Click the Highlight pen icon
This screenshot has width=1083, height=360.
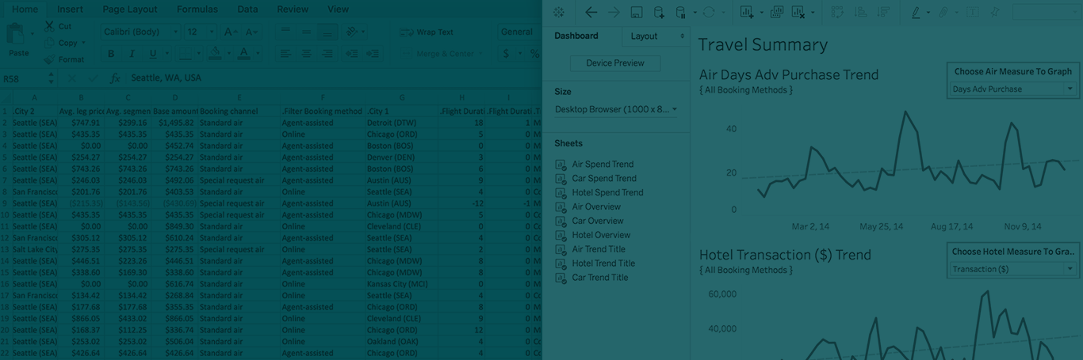point(916,12)
